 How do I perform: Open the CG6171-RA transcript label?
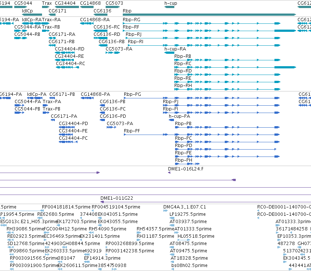tap(62, 34)
